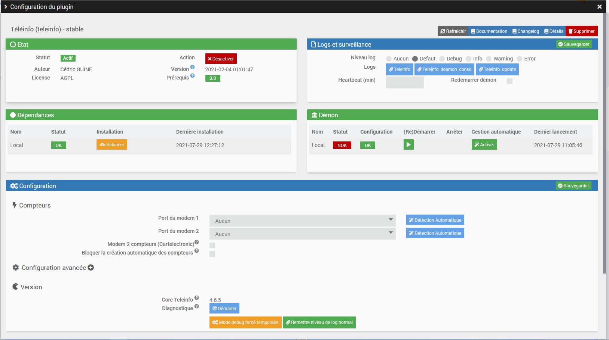Viewport: 609px width, 340px height.
Task: Click the version date 2021-02-04 01:01:47
Action: click(229, 69)
